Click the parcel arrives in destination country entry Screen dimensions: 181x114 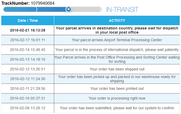pos(117,30)
